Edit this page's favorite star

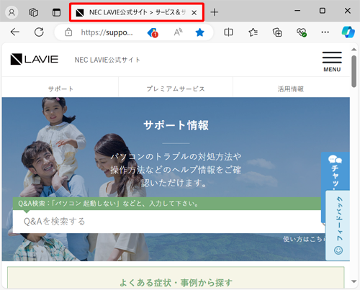coord(199,32)
